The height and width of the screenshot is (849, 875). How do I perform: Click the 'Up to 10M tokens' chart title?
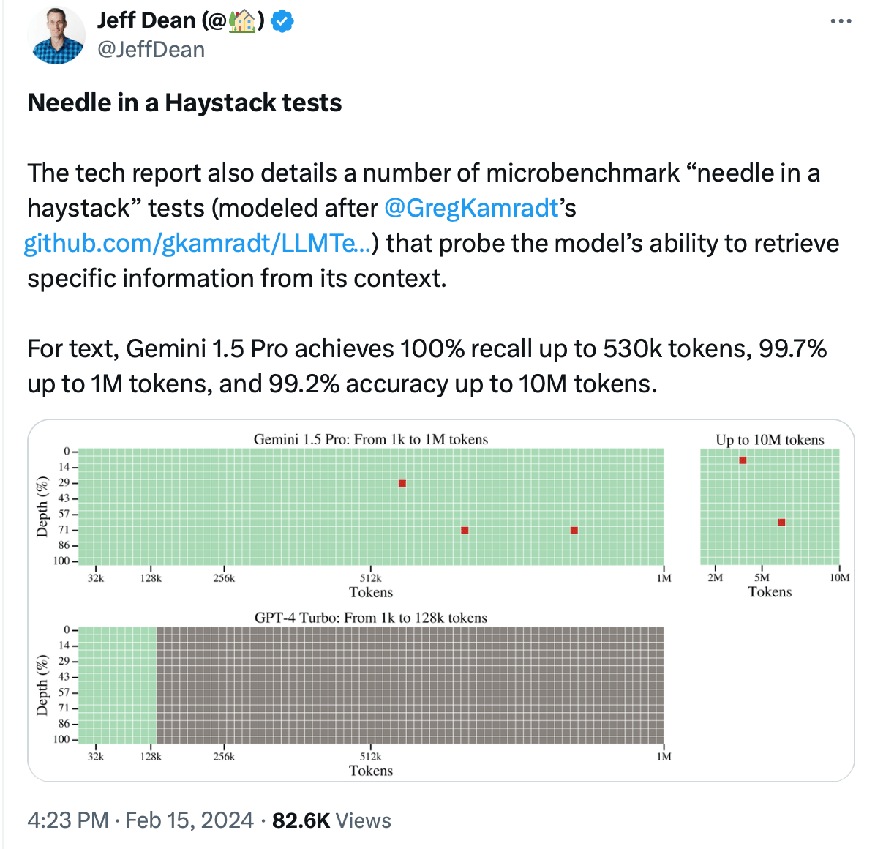[770, 440]
